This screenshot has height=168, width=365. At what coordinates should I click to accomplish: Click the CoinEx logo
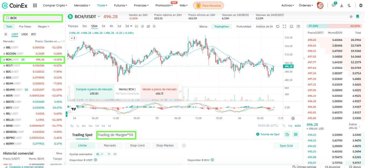(15, 5)
